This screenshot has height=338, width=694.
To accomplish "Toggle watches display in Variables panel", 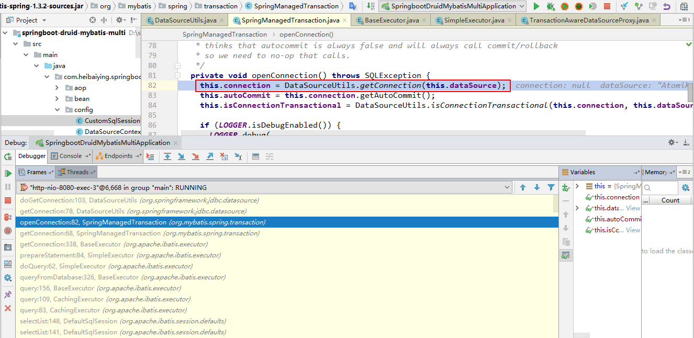I will click(566, 255).
